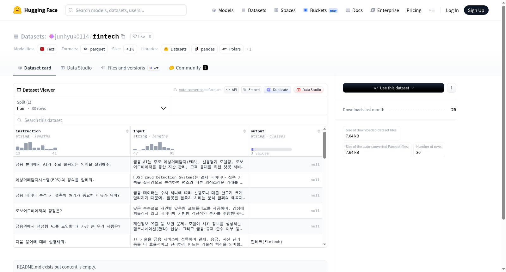Screen dimensions: 506x272
Task: Copy dataset name with the copy icon
Action: pyautogui.click(x=123, y=36)
